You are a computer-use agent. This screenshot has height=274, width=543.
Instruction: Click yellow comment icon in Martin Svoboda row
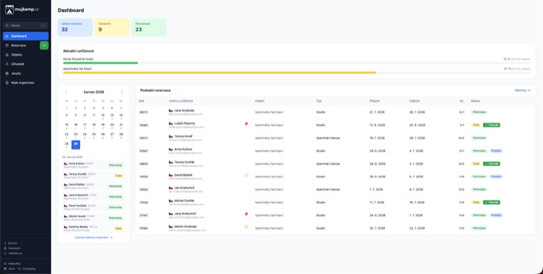pos(246,227)
